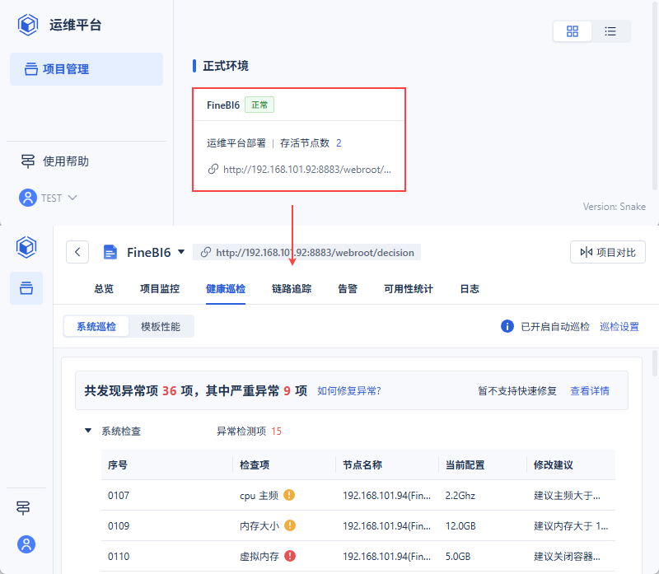Screen dimensions: 659x574
Task: Open the 链路追踪 tab
Action: 292,289
